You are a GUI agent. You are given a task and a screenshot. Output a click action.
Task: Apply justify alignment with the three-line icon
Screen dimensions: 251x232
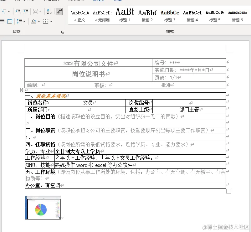click(2, 21)
